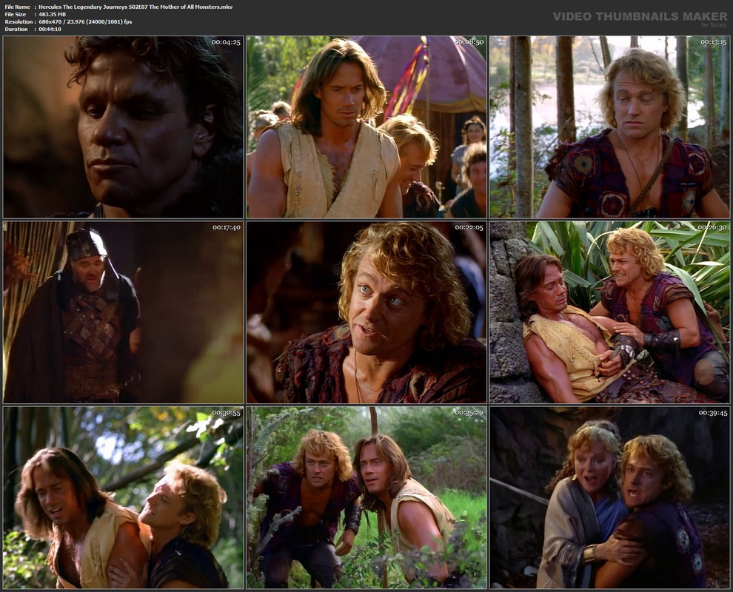Click the 00:17:40 timestamp label
This screenshot has height=592, width=733.
(x=227, y=227)
